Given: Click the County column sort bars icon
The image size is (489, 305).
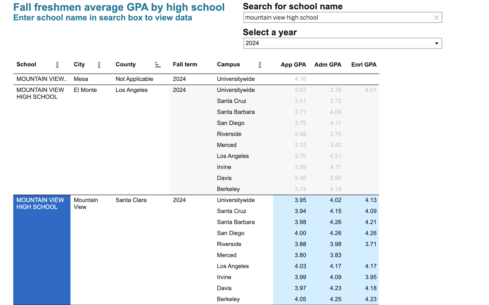Looking at the screenshot, I should click(x=158, y=65).
